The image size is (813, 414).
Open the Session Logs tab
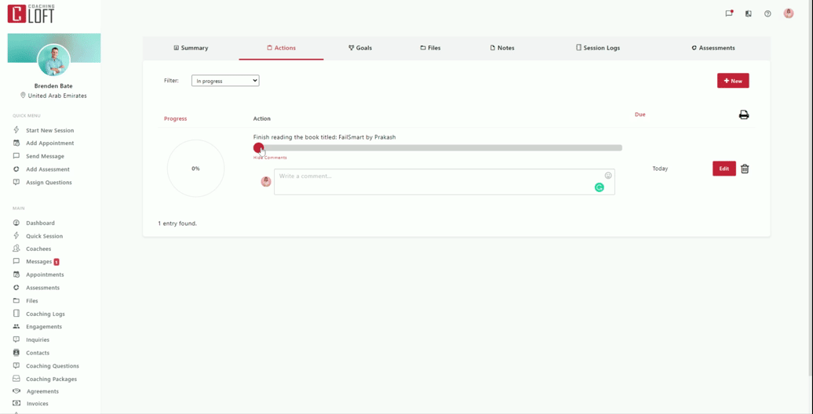coord(598,48)
